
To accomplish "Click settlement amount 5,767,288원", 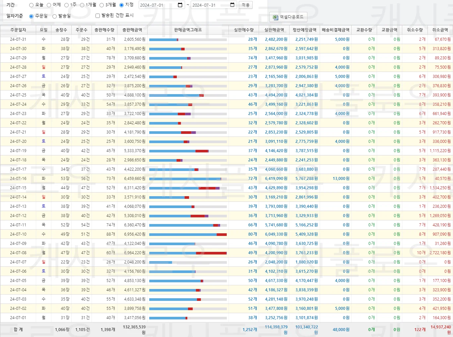I will pos(306,178).
